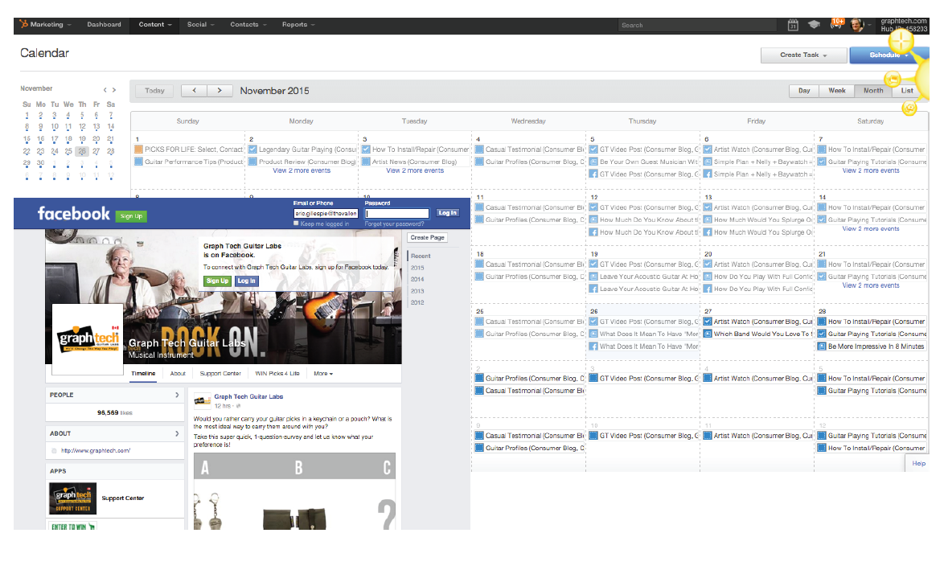Expand the Create Task dropdown
Image resolution: width=944 pixels, height=574 pixels.
click(804, 55)
